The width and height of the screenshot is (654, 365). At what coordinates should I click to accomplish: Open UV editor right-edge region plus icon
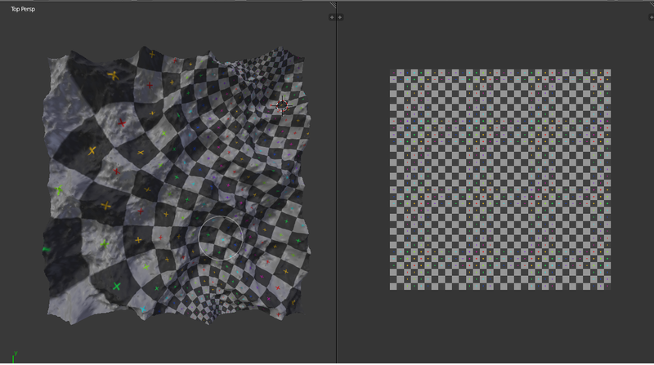651,17
